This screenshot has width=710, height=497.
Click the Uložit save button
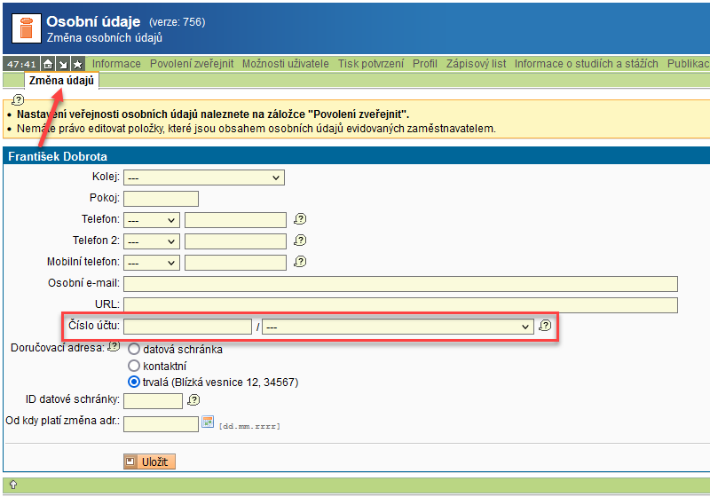coord(149,461)
